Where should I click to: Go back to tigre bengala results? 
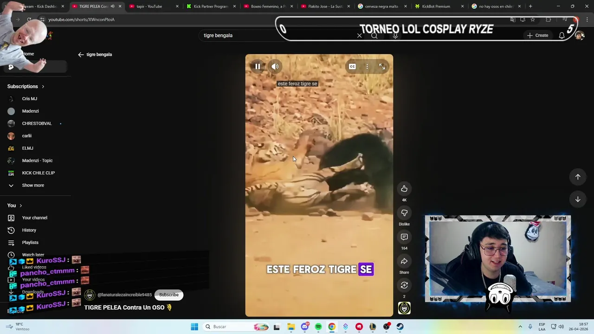[81, 54]
